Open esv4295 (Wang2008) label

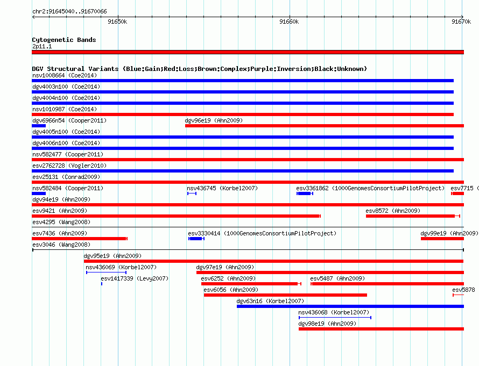[61, 222]
